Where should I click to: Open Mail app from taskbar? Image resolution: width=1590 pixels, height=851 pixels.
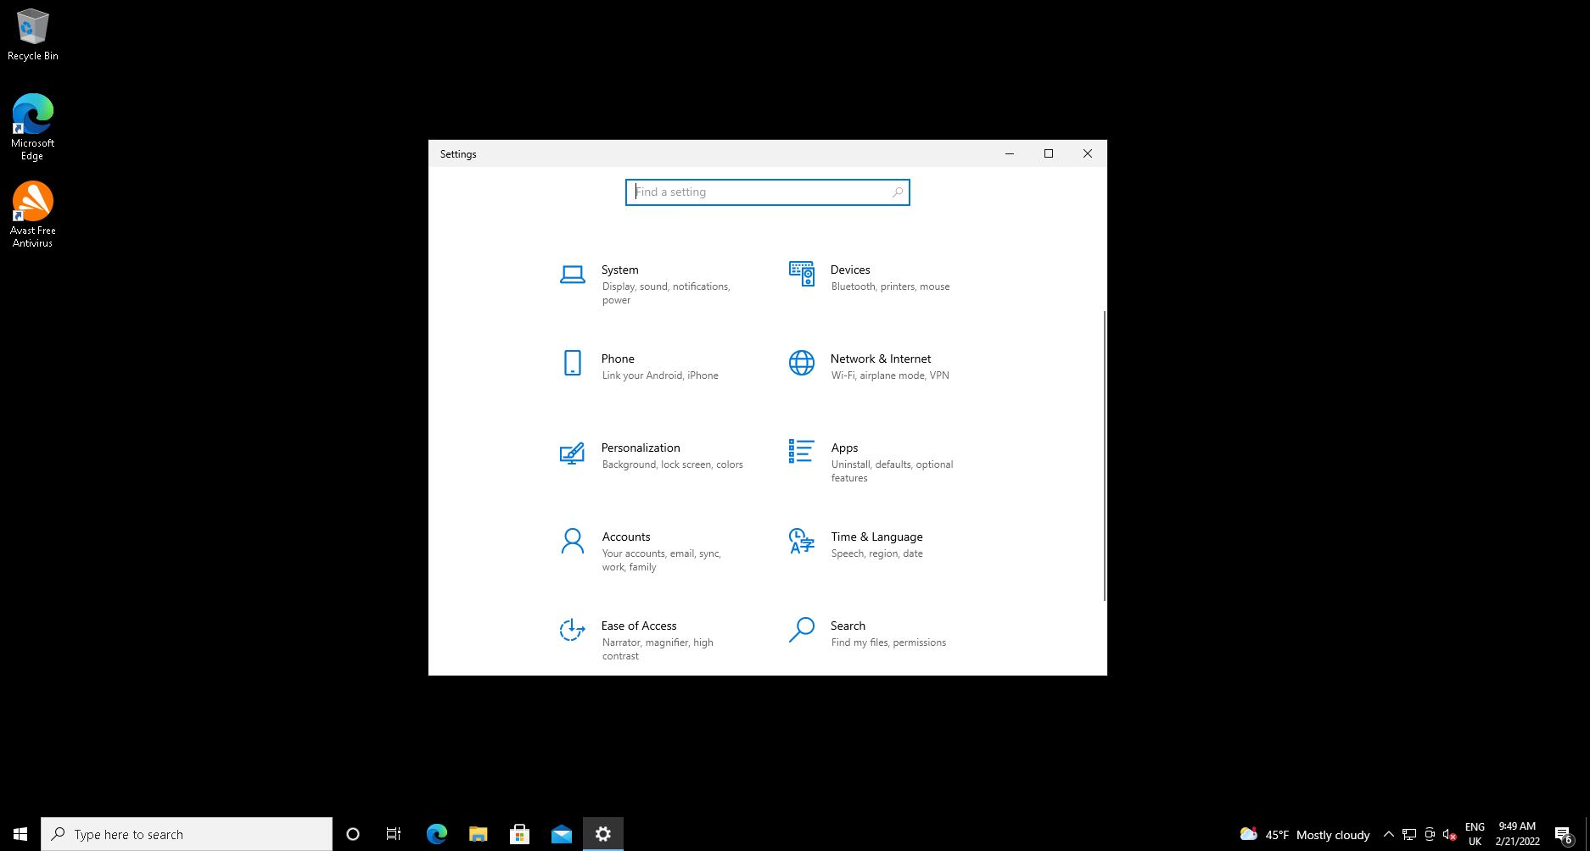[562, 834]
